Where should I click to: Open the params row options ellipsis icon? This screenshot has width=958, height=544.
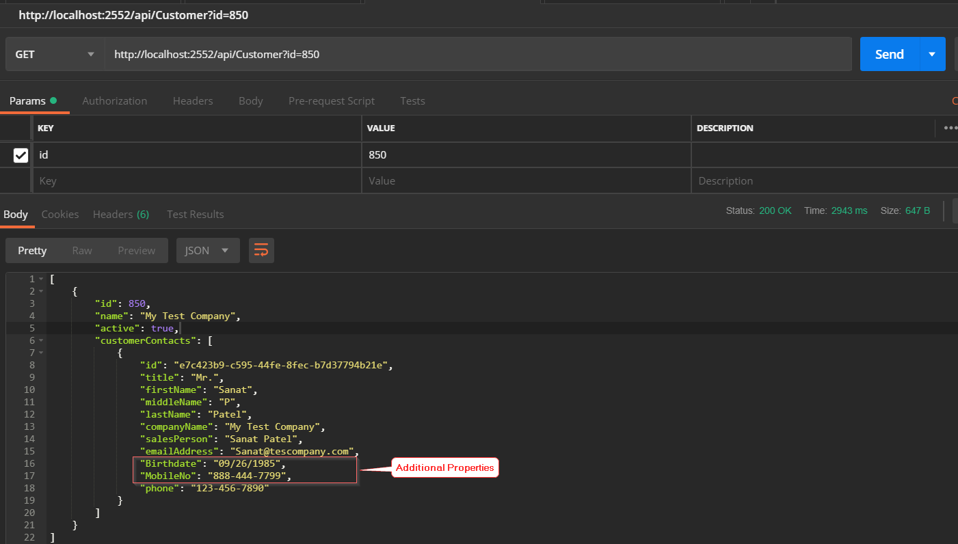pyautogui.click(x=950, y=128)
